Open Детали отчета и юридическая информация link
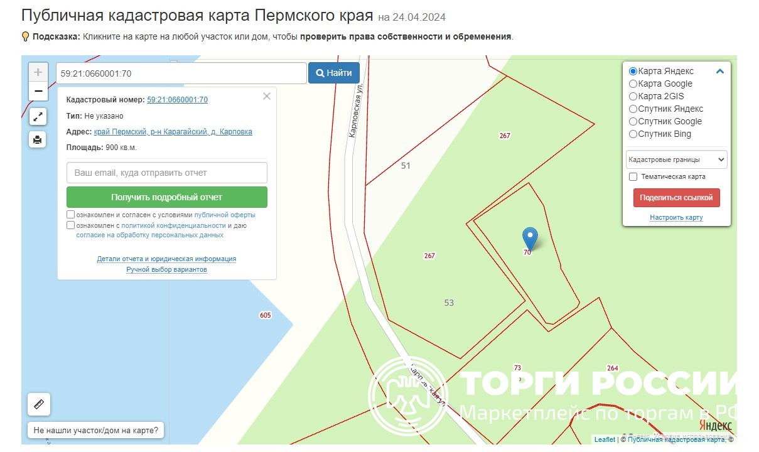The height and width of the screenshot is (452, 759). 166,259
